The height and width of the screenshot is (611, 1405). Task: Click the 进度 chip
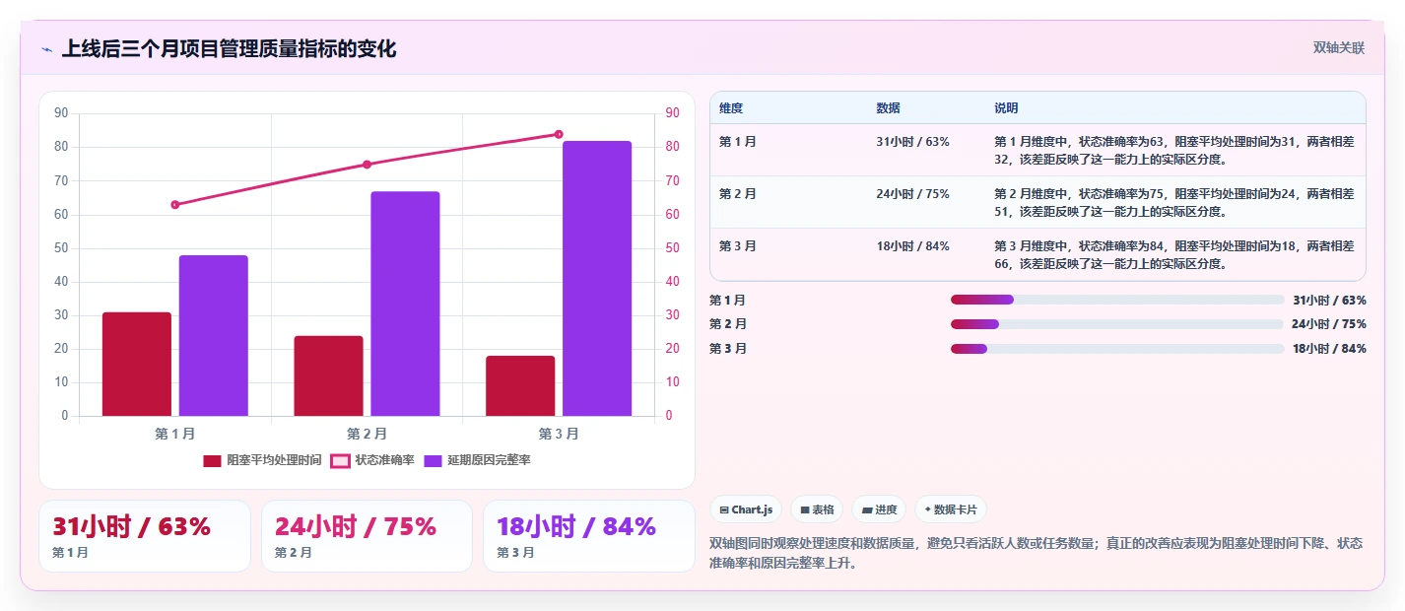[x=879, y=509]
